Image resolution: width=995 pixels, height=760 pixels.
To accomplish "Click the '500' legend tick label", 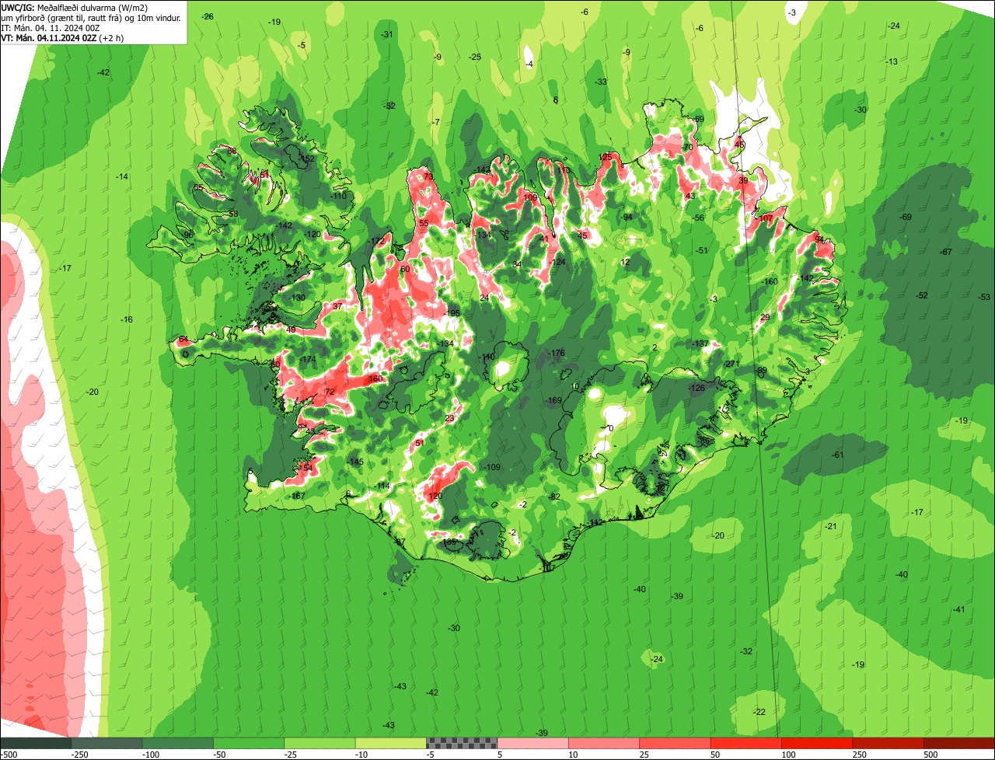I will pyautogui.click(x=930, y=755).
